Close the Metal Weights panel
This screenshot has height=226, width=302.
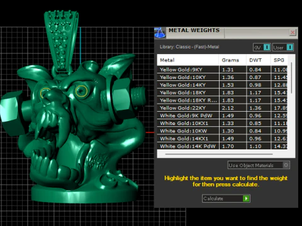pos(293,32)
